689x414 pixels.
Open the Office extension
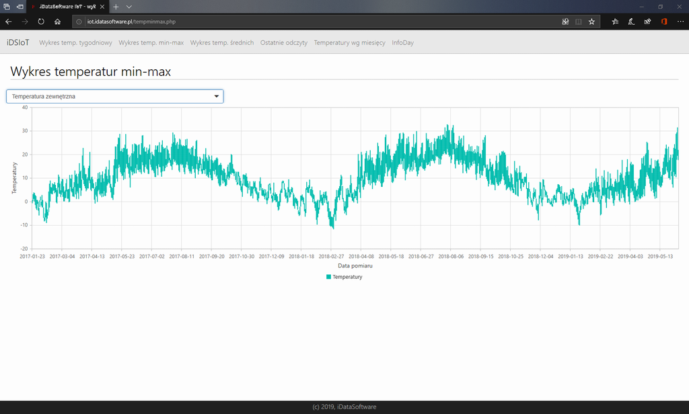click(664, 22)
